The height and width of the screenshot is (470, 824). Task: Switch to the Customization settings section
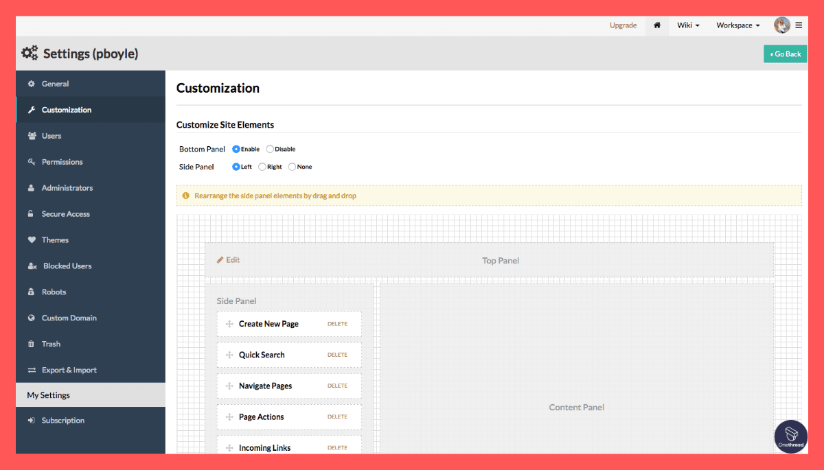67,109
